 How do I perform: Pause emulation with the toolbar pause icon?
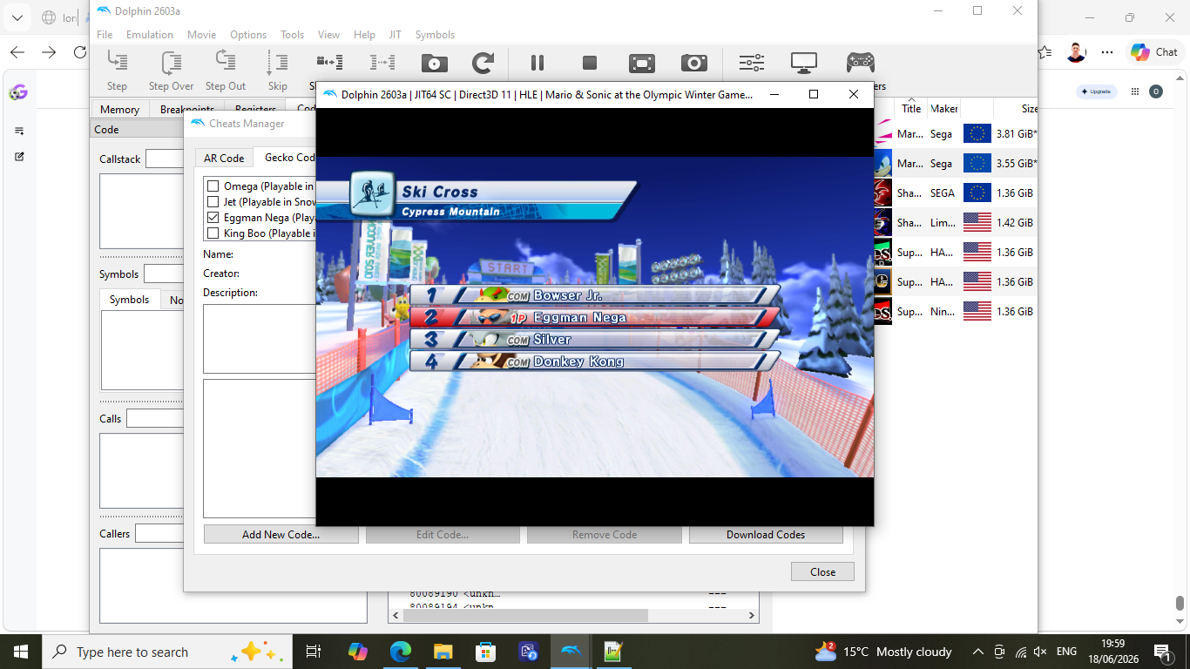[x=538, y=63]
